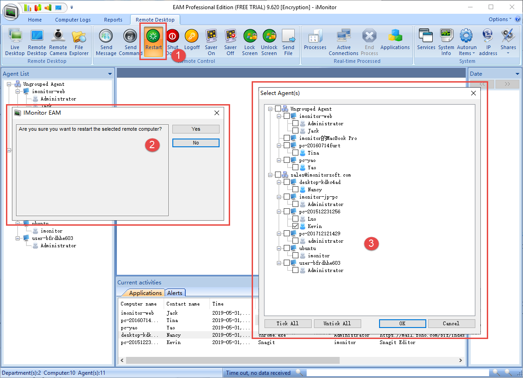523x378 pixels.
Task: Tick the Nancy checkbox
Action: pyautogui.click(x=295, y=189)
